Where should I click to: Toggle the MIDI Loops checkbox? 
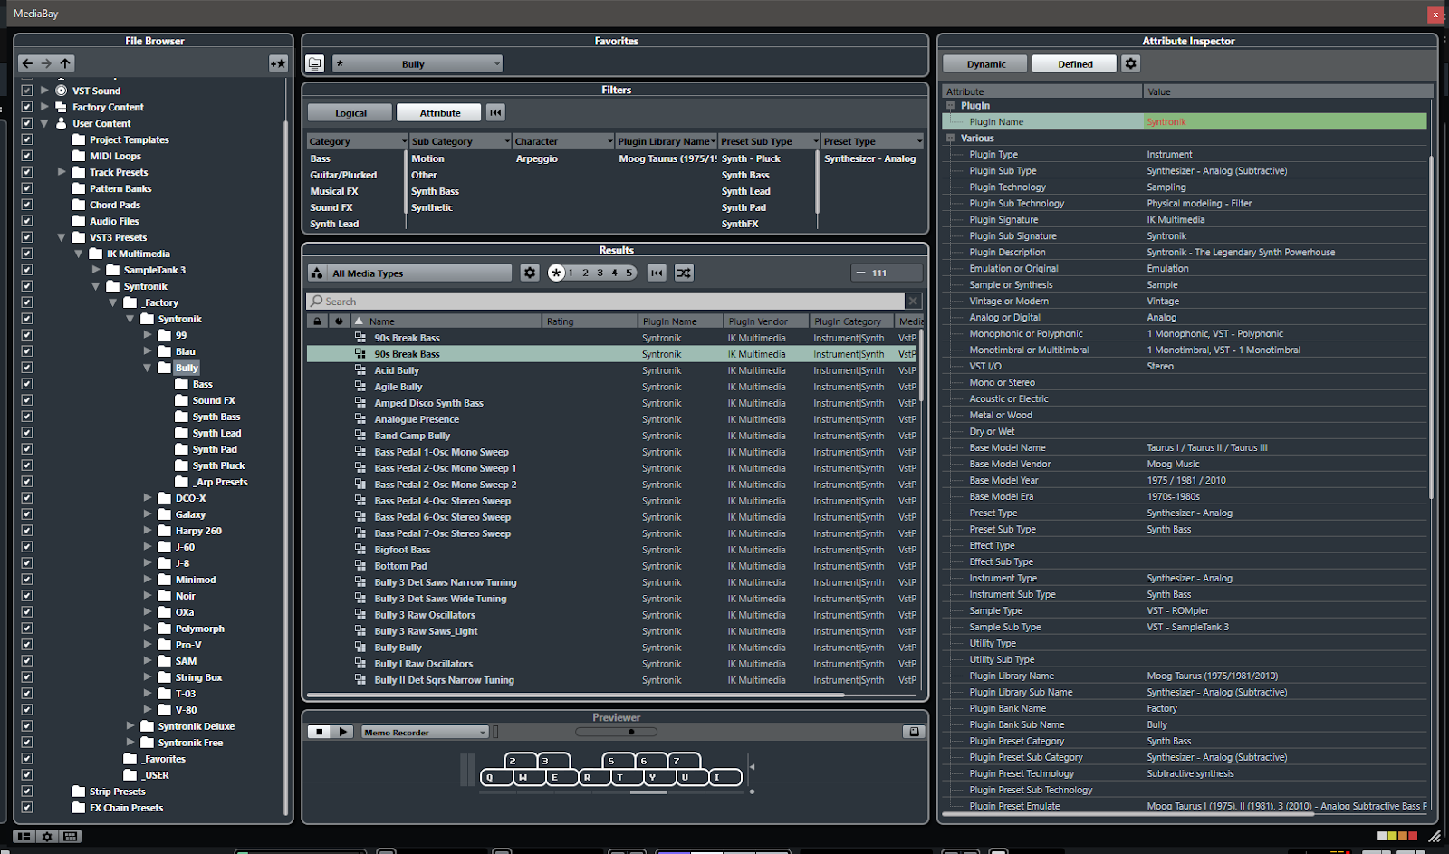coord(26,156)
